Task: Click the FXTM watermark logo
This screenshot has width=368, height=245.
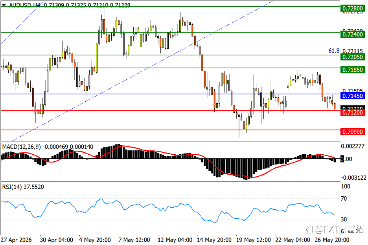Action: click(x=335, y=229)
